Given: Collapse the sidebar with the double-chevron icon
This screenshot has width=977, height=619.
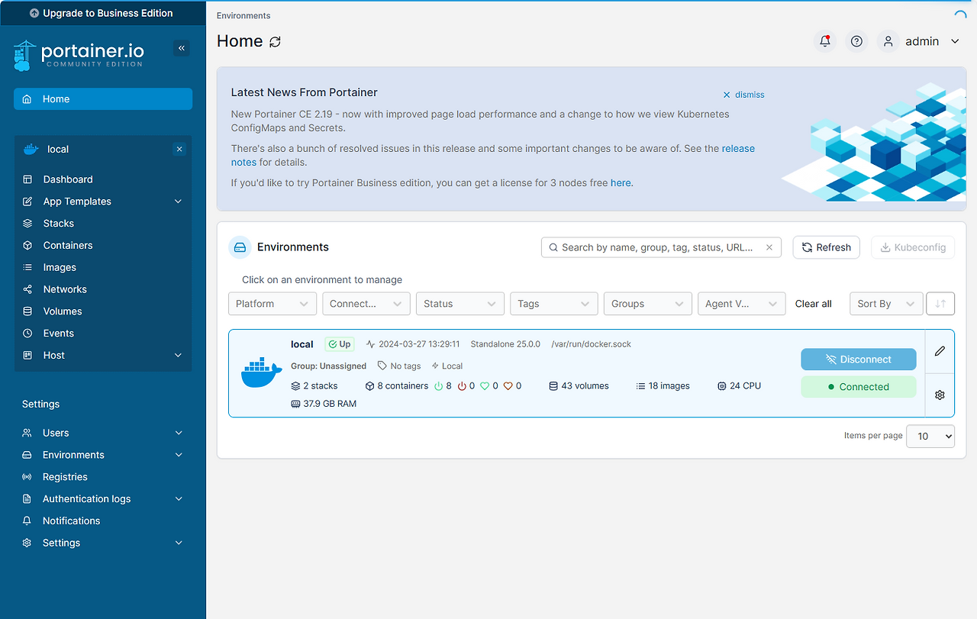Looking at the screenshot, I should click(x=182, y=48).
